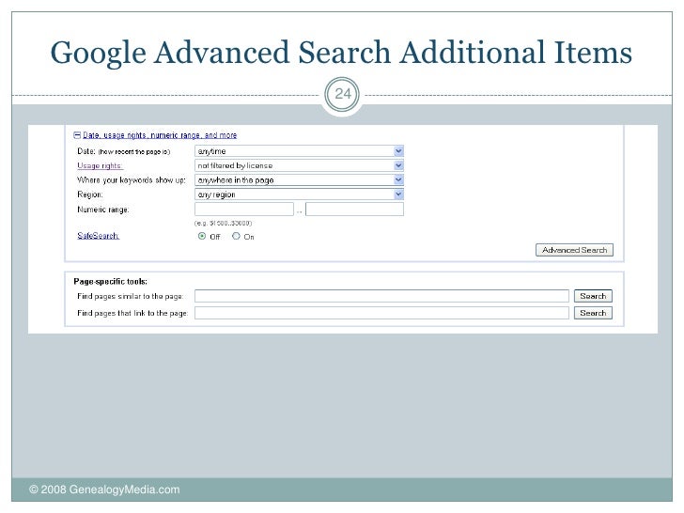This screenshot has height=513, width=684.
Task: Focus the 'Find pages similar to the page' field
Action: point(381,296)
